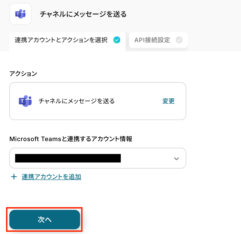Click the blacked-out account name in dropdown
Image resolution: width=241 pixels, height=234 pixels.
[x=68, y=158]
